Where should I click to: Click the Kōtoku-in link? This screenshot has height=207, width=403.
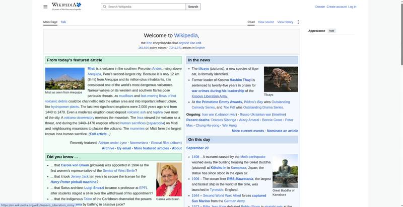coord(219,167)
